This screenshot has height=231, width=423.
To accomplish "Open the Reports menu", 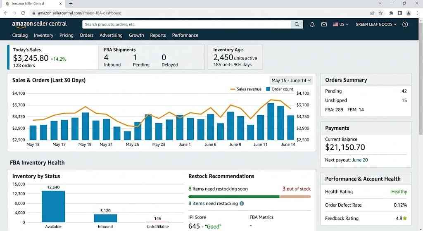I will (x=158, y=36).
